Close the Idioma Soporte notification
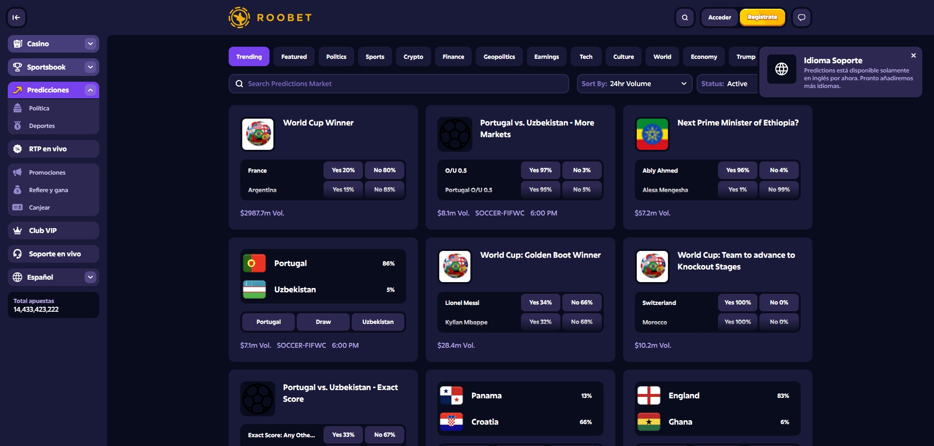Viewport: 934px width, 446px height. point(914,55)
